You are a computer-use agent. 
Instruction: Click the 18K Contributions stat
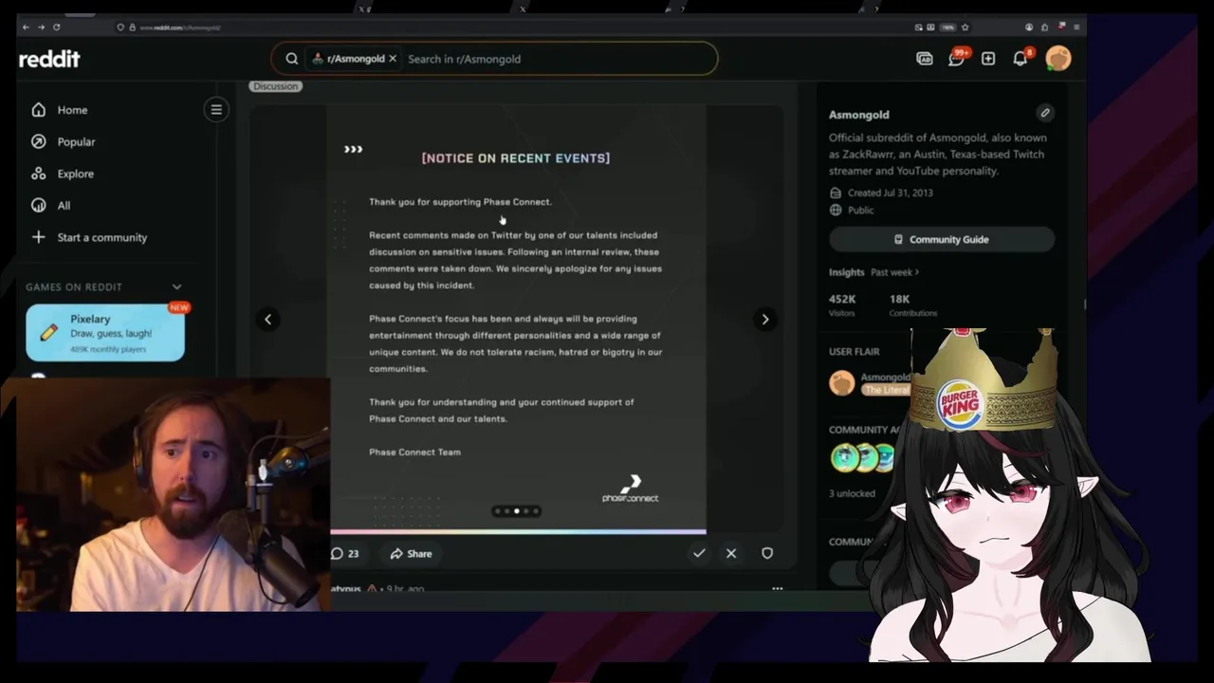[x=912, y=305]
